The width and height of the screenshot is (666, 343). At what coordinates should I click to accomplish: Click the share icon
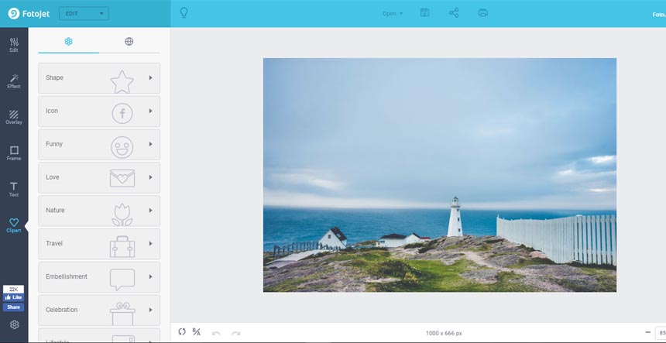[454, 12]
